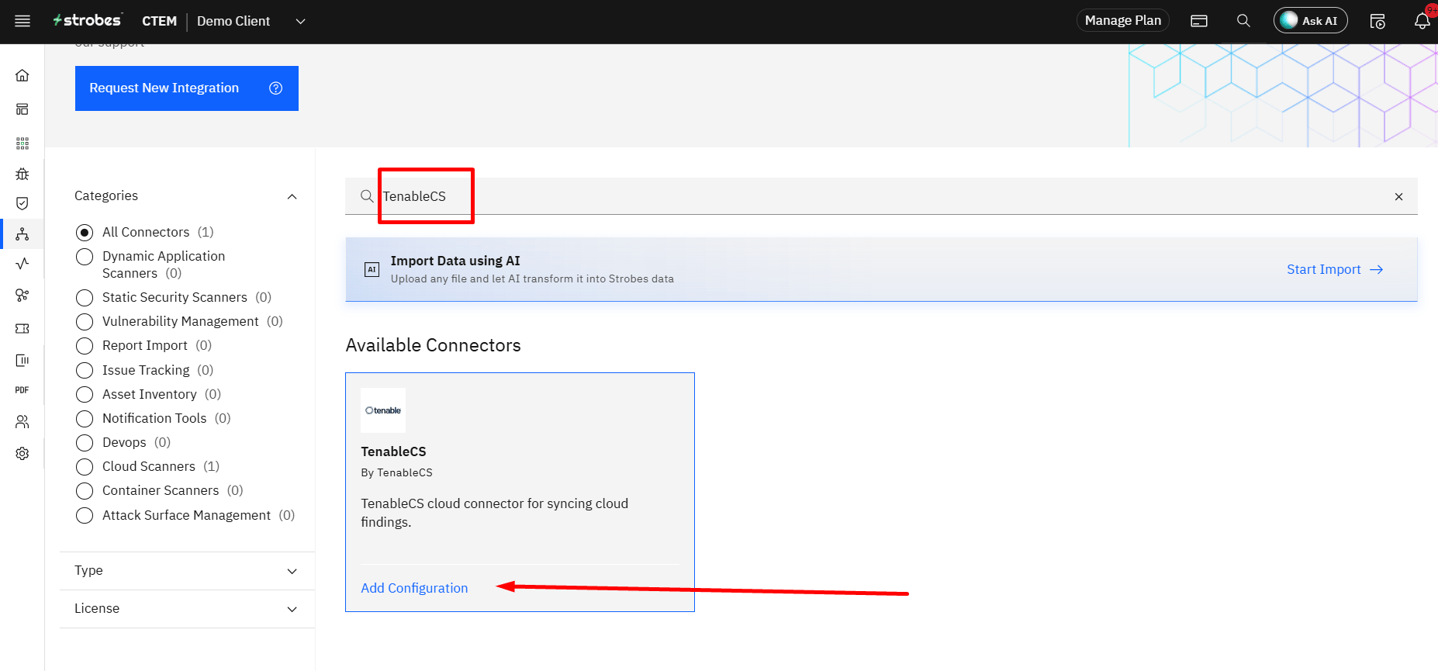
Task: Open the Demo Client dropdown
Action: tap(251, 21)
